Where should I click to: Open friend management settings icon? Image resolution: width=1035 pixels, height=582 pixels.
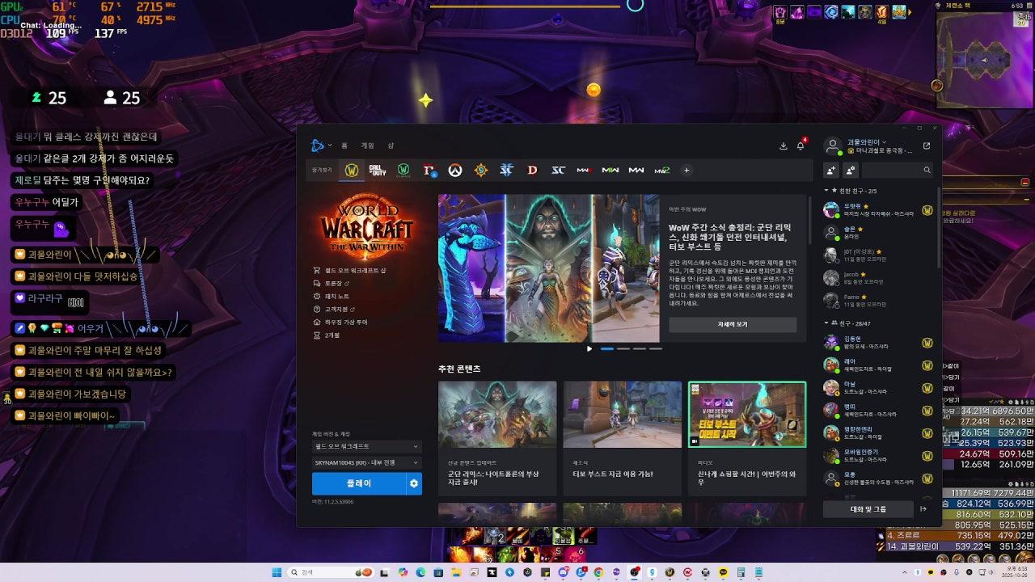tap(851, 170)
